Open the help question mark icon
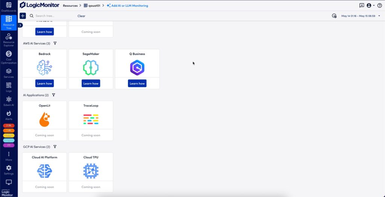 (379, 5)
